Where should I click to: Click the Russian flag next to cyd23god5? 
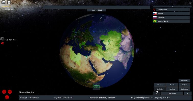click(155, 17)
